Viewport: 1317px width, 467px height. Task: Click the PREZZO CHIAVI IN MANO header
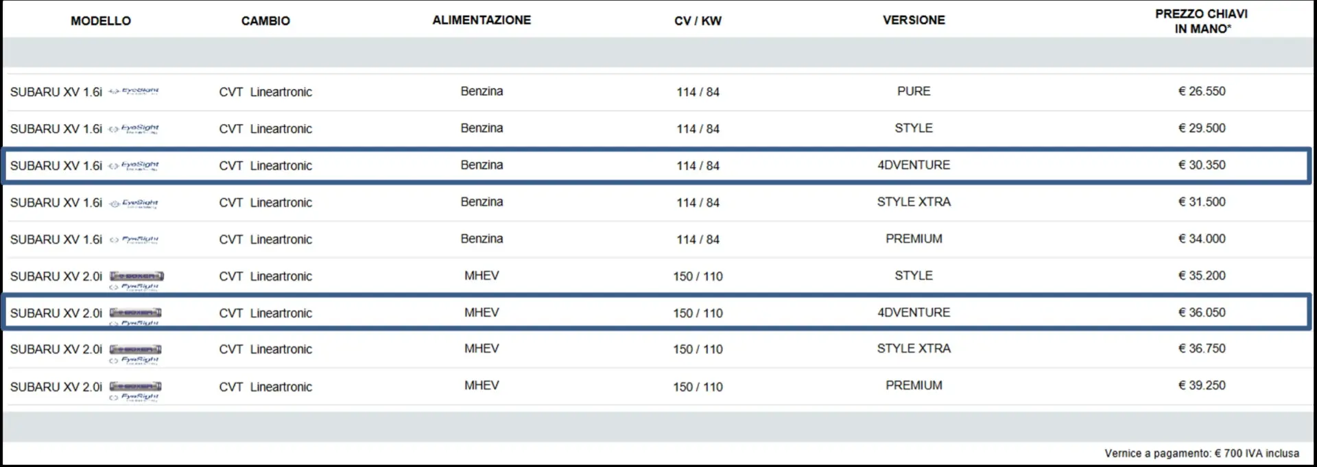(1202, 21)
